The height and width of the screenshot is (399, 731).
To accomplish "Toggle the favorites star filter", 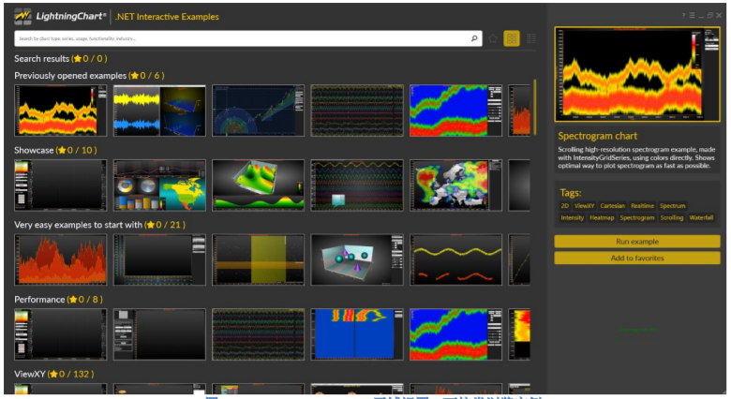I will click(493, 38).
